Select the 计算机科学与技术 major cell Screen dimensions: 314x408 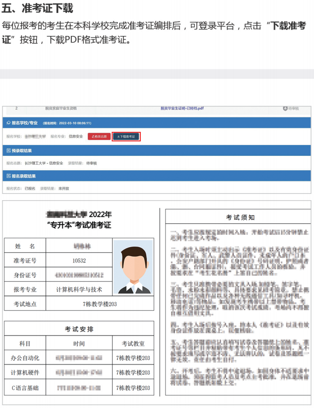coord(79,289)
